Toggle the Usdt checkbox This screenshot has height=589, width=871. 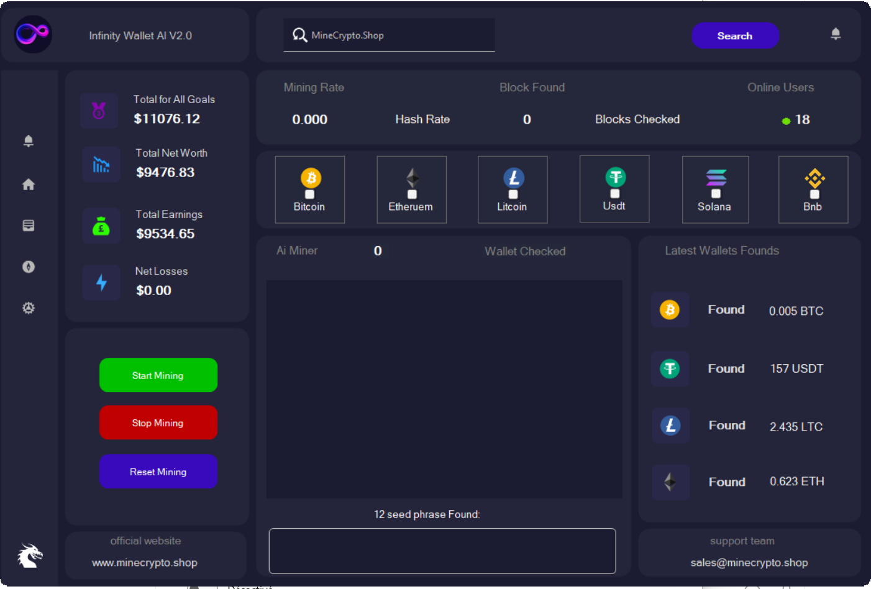click(x=615, y=194)
